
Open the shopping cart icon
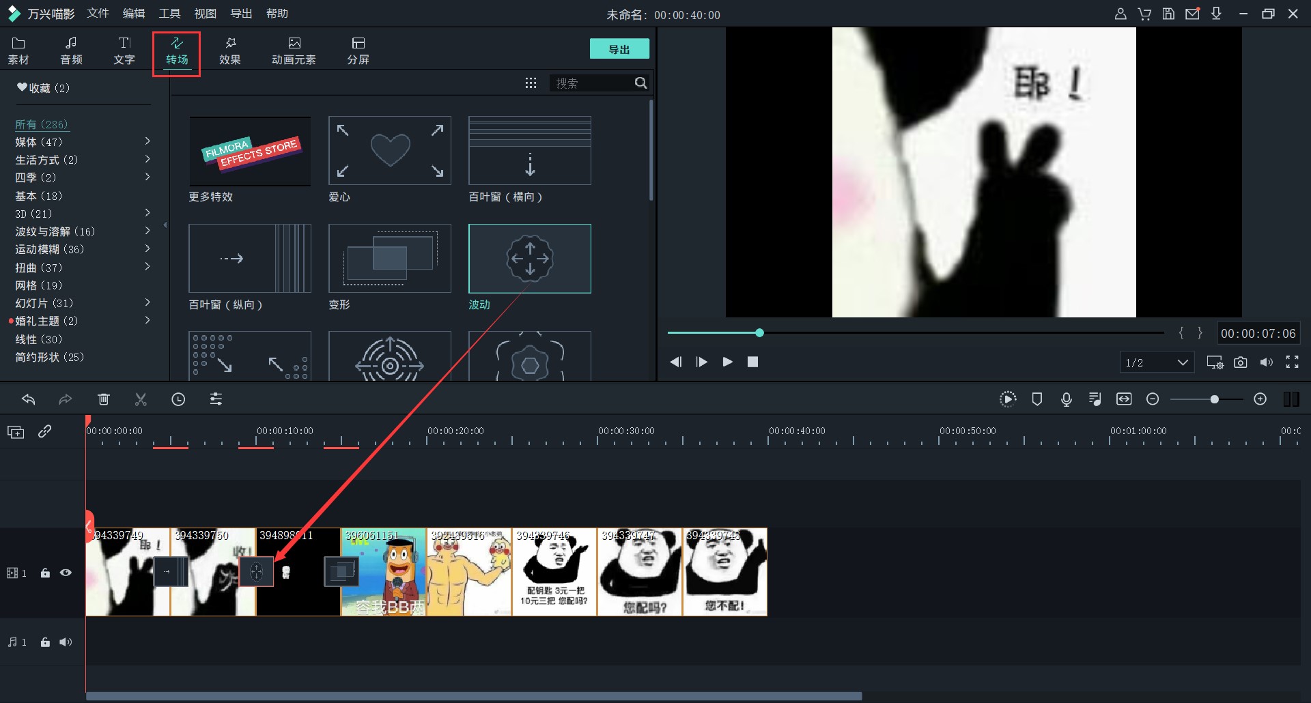point(1145,14)
